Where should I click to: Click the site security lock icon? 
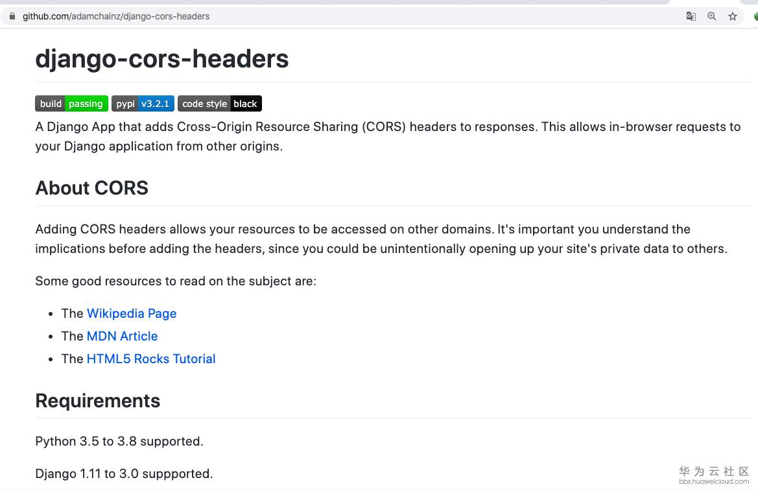(12, 16)
